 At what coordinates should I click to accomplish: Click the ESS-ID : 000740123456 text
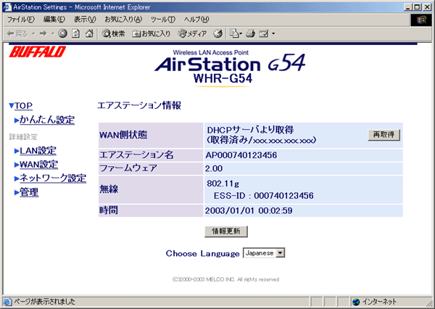(264, 196)
